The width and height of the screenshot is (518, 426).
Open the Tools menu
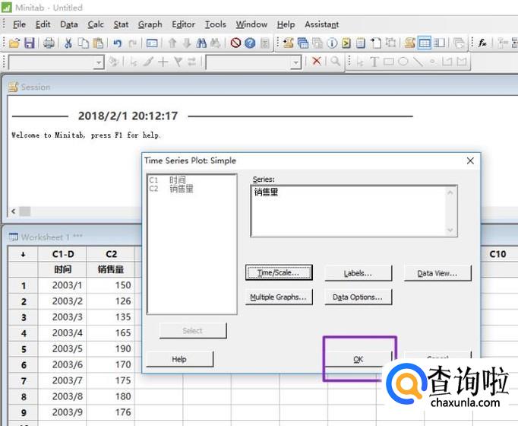tap(216, 24)
